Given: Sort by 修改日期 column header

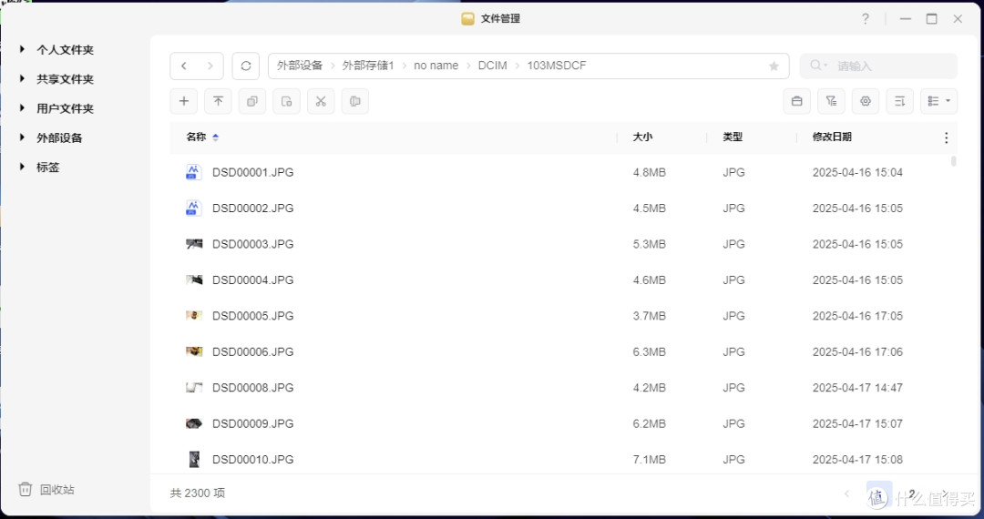Looking at the screenshot, I should click(832, 137).
